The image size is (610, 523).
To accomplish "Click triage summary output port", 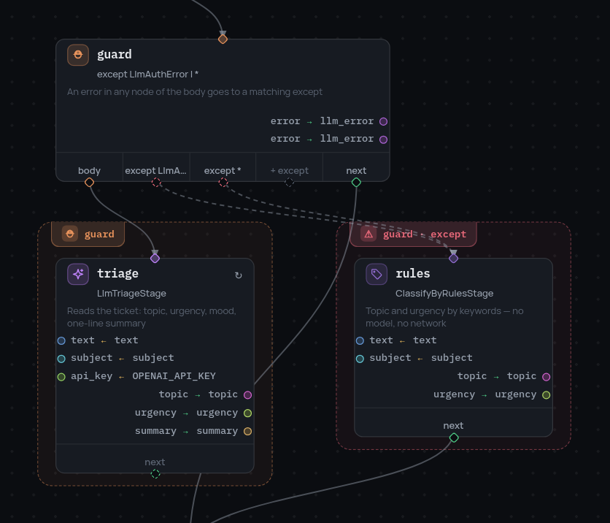I will point(247,431).
